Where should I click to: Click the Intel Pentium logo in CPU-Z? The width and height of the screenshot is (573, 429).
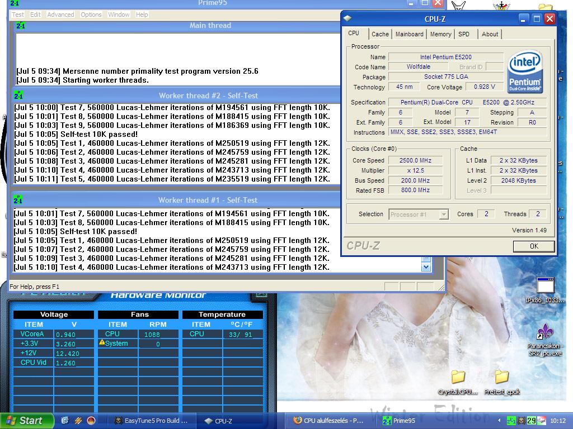click(525, 72)
